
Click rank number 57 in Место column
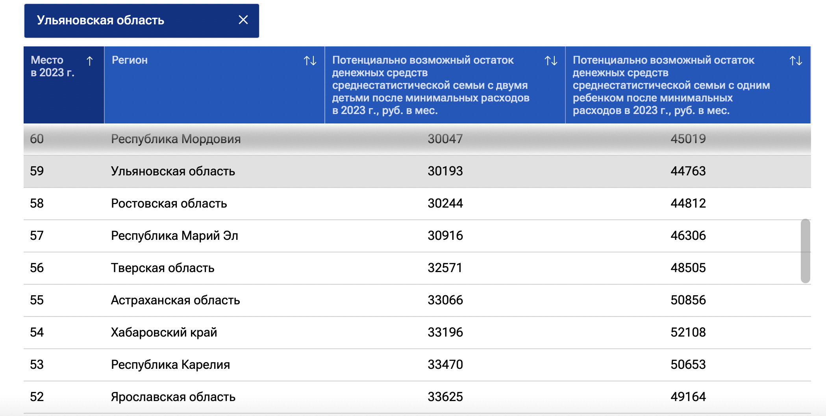point(37,236)
